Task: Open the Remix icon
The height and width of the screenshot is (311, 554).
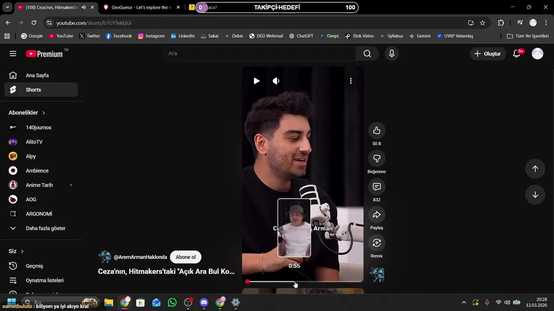Action: point(377,243)
